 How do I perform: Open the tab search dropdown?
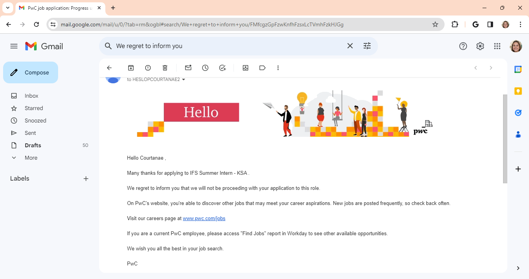click(x=7, y=8)
